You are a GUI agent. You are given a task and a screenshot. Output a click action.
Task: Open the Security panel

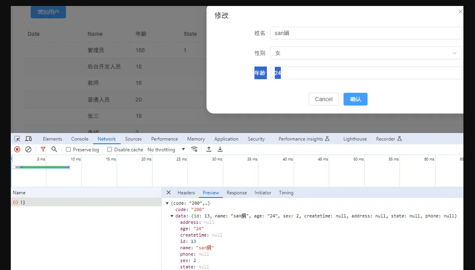click(x=256, y=139)
